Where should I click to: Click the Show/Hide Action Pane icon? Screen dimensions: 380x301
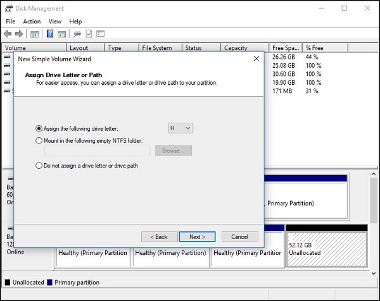[x=61, y=34]
